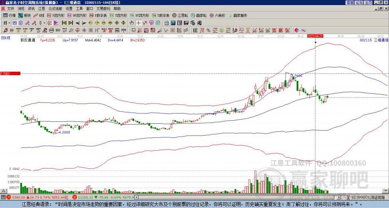Image resolution: width=389 pixels, height=208 pixels.
Task: Open the 浏览 menu
Action: [21, 9]
